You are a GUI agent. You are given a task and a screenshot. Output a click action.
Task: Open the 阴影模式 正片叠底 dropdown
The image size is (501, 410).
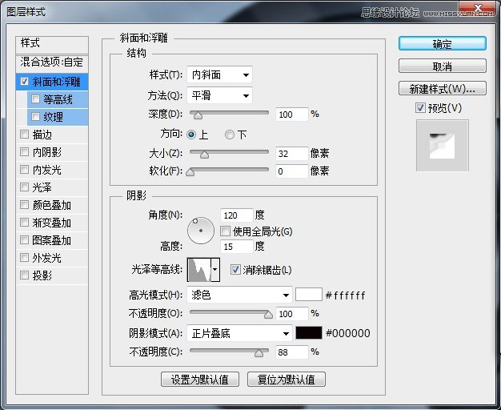pyautogui.click(x=239, y=334)
